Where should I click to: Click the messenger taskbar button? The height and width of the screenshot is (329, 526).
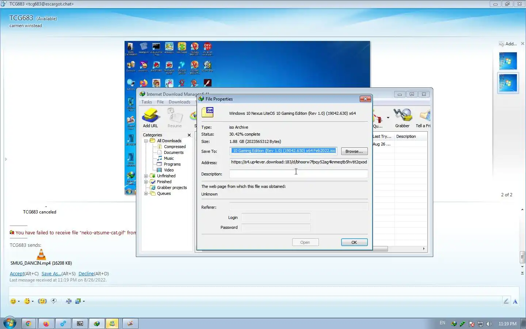click(x=112, y=324)
